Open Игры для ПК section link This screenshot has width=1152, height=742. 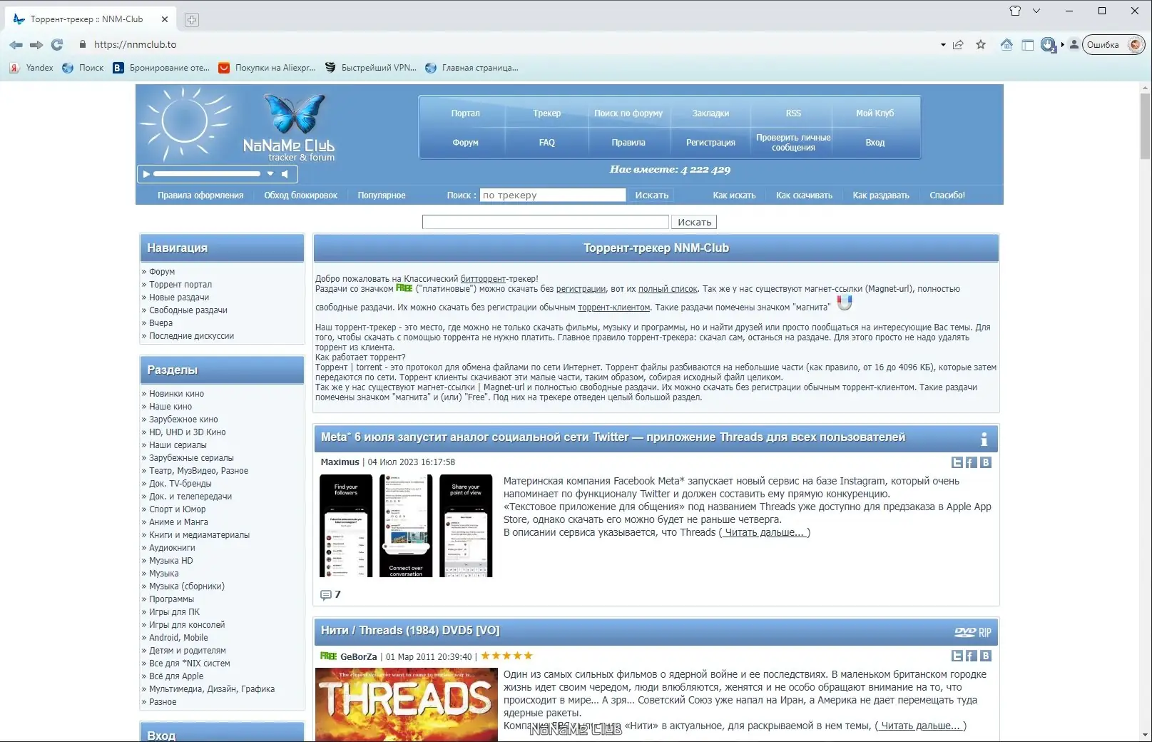tap(174, 612)
